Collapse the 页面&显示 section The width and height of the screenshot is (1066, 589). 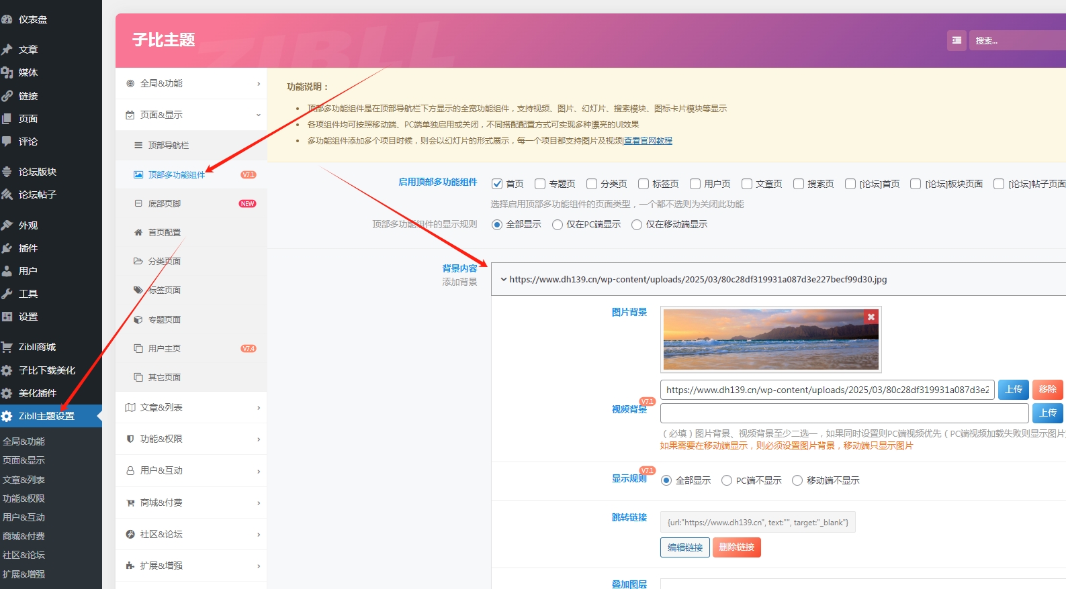pyautogui.click(x=191, y=115)
